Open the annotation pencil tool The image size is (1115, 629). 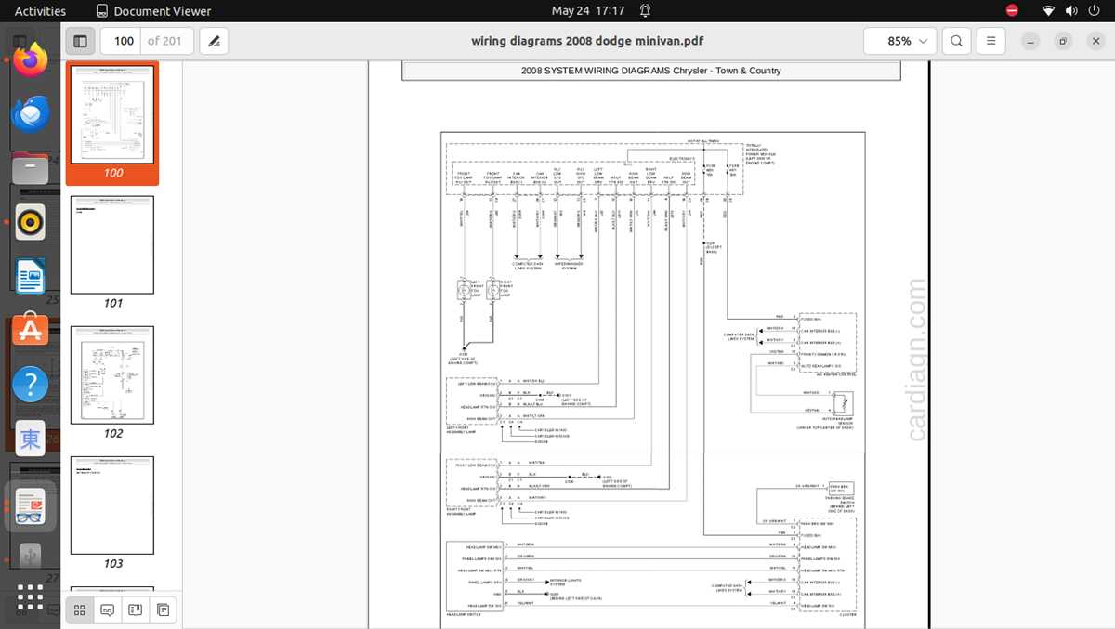click(x=214, y=41)
